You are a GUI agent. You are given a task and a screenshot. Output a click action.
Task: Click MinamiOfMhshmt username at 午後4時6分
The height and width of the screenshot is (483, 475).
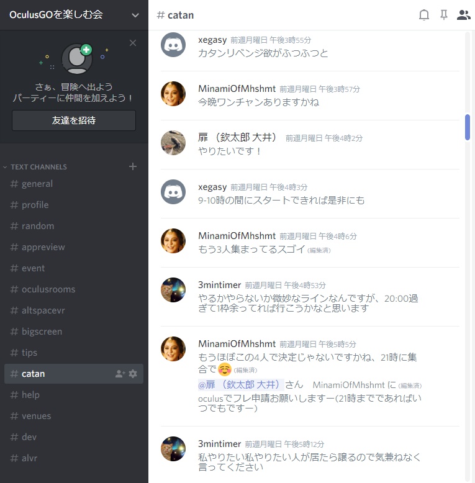click(237, 236)
